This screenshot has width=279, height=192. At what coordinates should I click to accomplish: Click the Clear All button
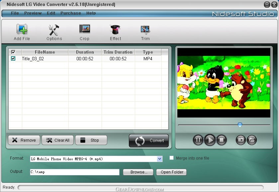(x=57, y=140)
